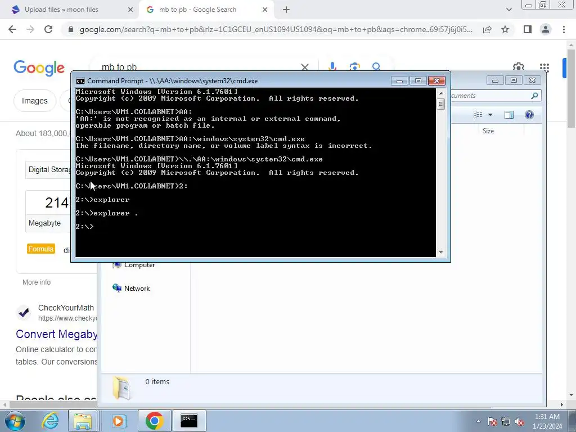576x432 pixels.
Task: Click the URL address bar
Action: [x=276, y=29]
